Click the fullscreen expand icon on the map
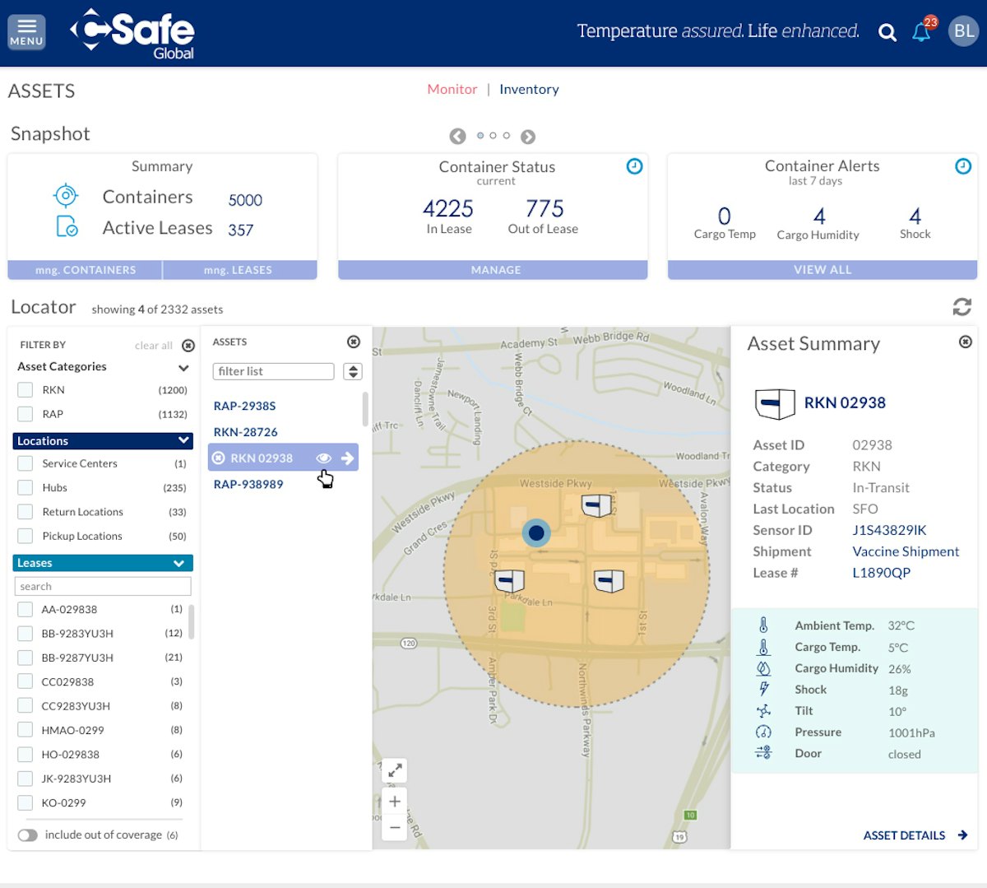The image size is (987, 888). 394,770
